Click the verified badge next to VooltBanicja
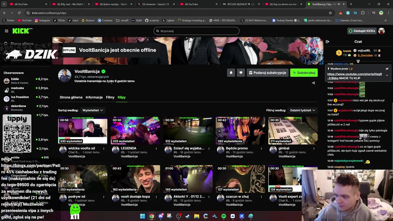This screenshot has height=221, width=393. point(103,72)
